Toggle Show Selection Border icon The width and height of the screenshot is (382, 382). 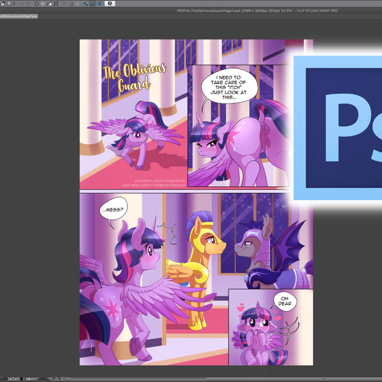point(78,4)
